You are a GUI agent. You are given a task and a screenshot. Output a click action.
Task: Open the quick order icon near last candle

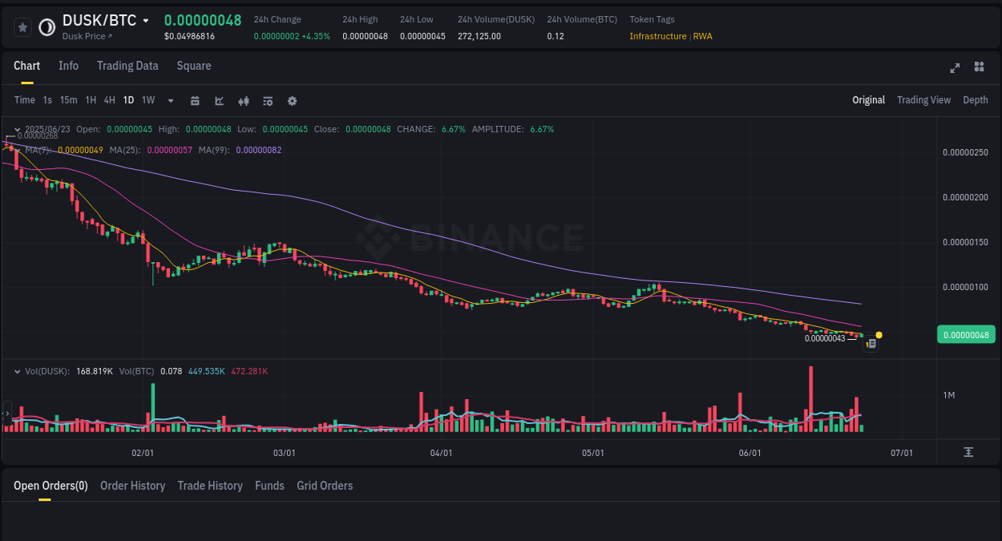tap(871, 342)
